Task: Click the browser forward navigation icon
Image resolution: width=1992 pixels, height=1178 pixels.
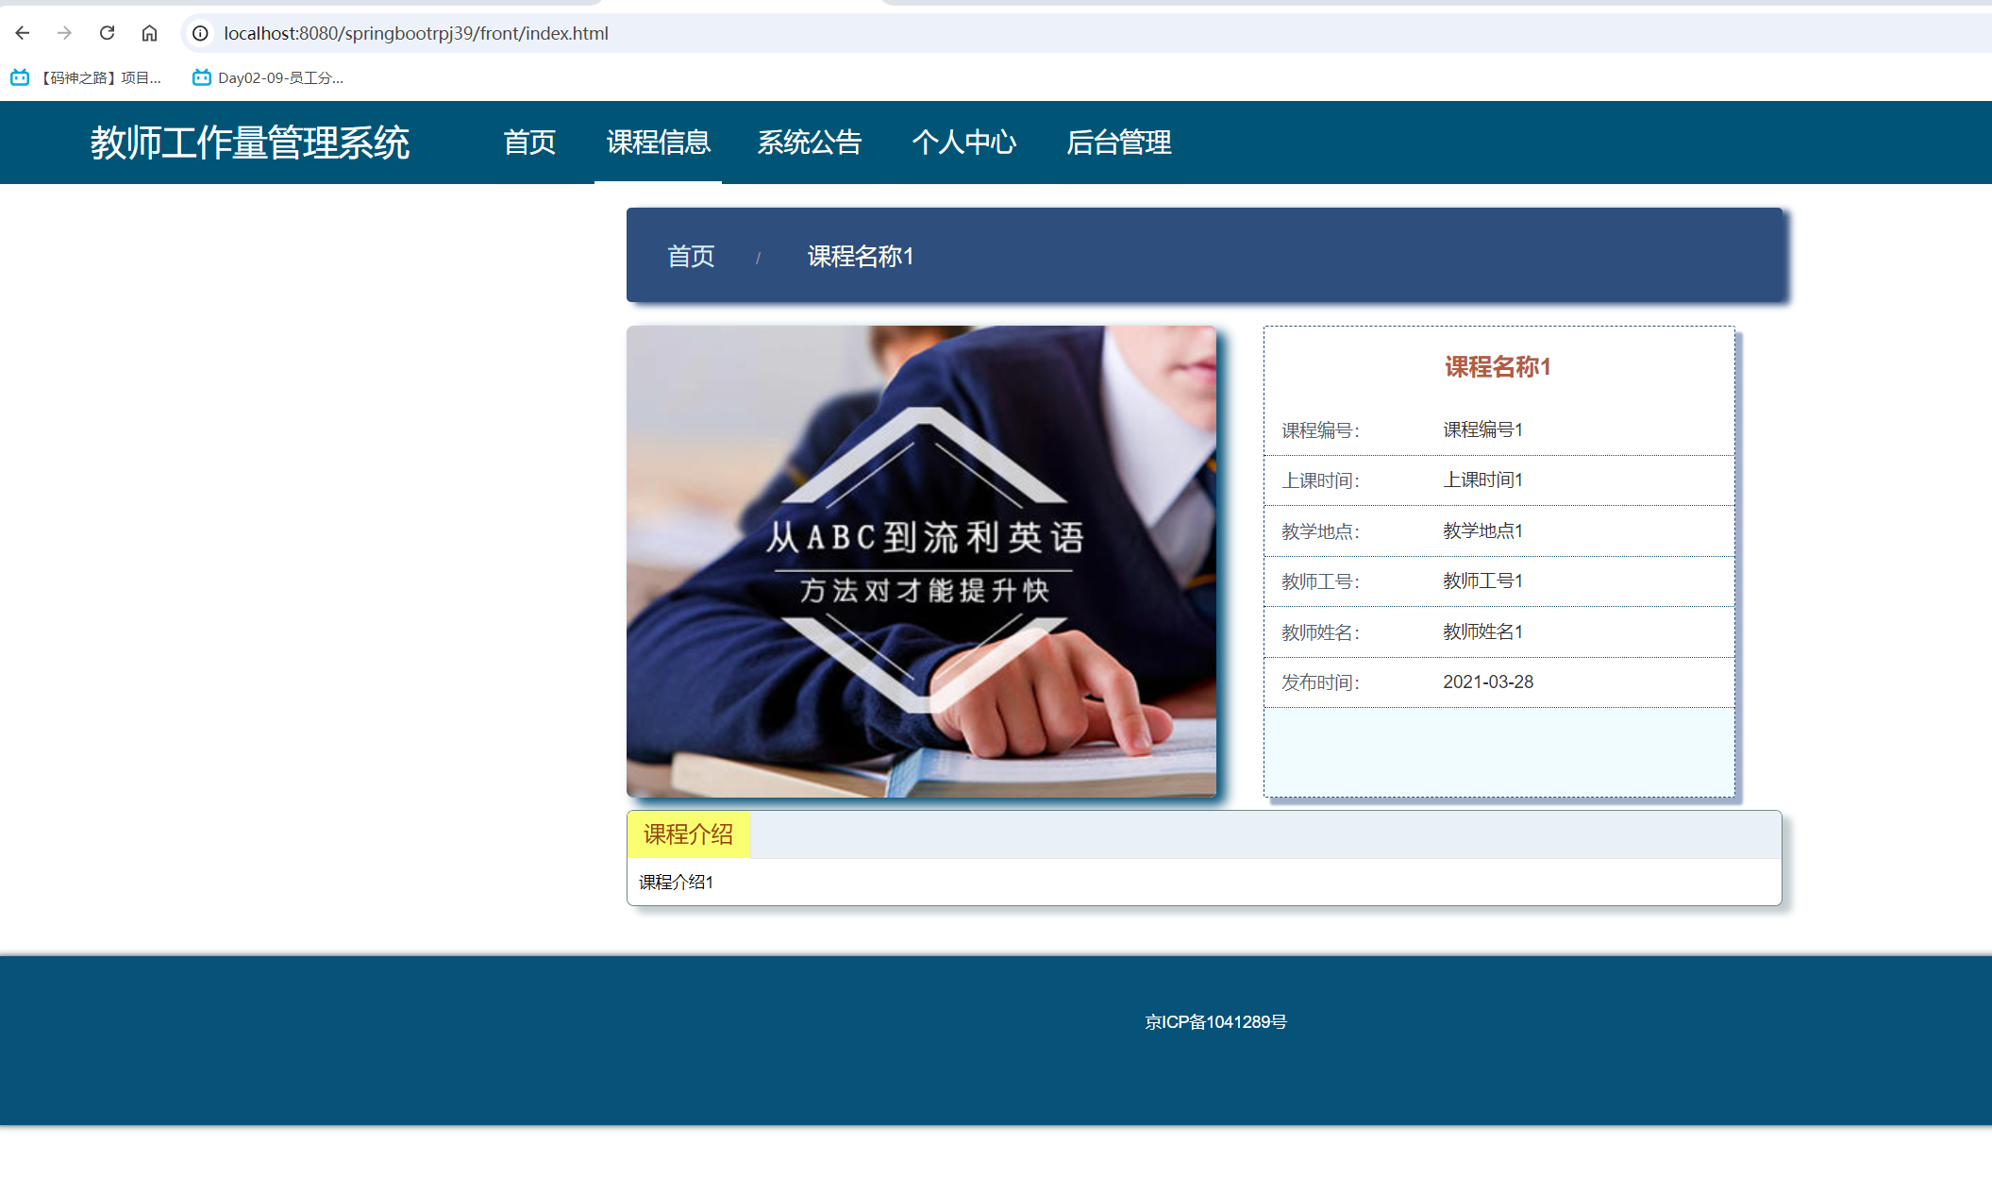Action: click(x=63, y=32)
